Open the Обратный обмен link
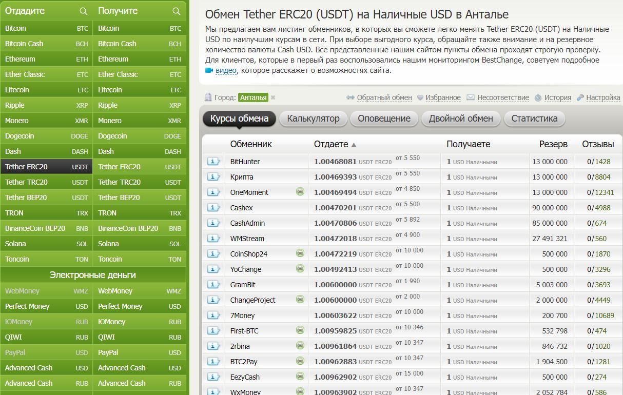The image size is (623, 395). click(x=384, y=97)
